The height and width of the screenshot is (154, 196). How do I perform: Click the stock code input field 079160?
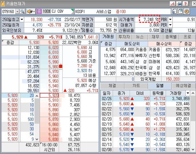click(x=8, y=11)
